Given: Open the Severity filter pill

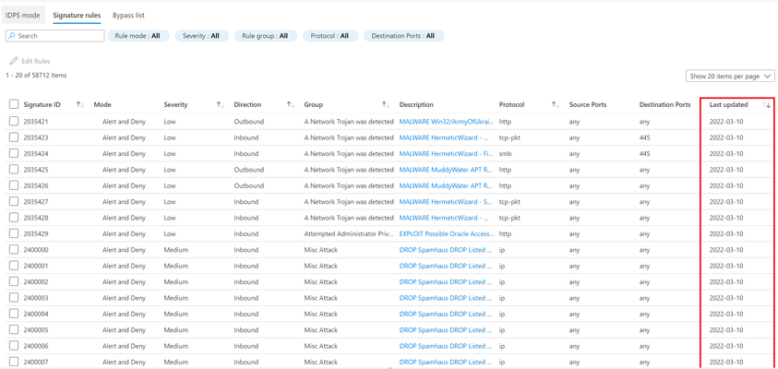Looking at the screenshot, I should click(201, 36).
